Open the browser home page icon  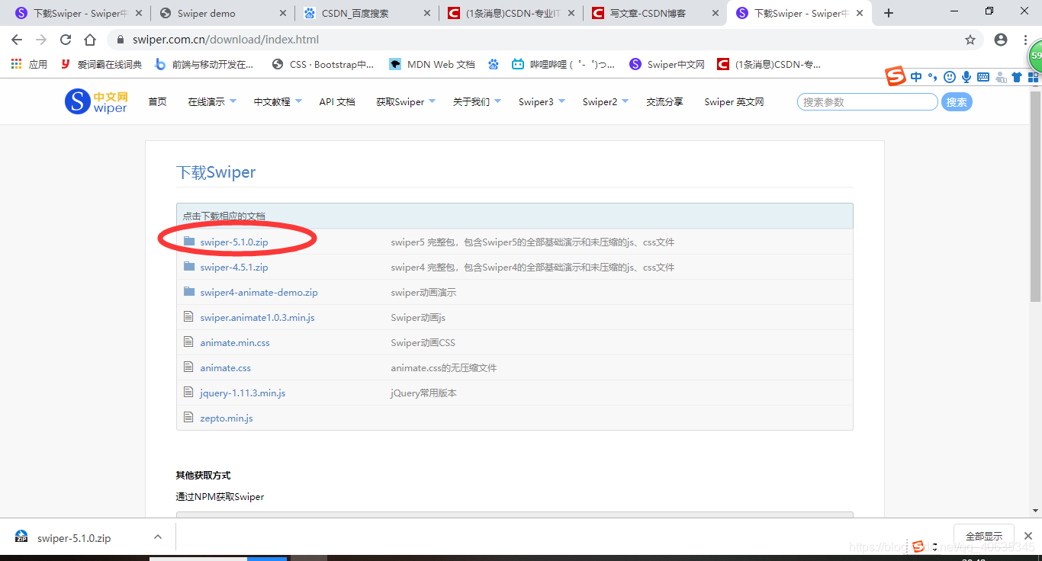90,40
